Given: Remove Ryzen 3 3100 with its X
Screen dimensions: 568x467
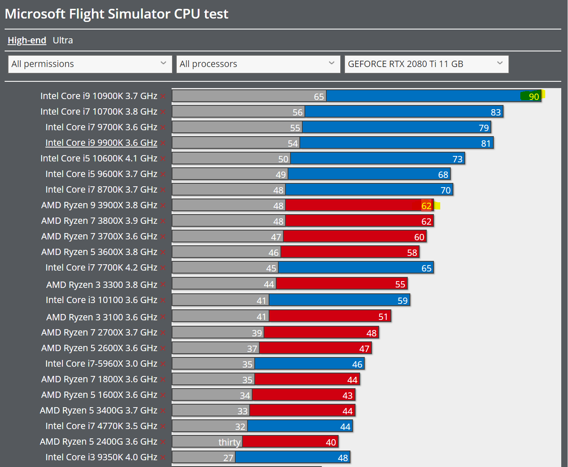Looking at the screenshot, I should 163,317.
